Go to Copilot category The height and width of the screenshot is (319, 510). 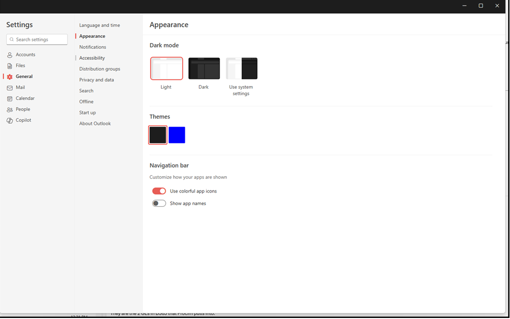[x=24, y=120]
